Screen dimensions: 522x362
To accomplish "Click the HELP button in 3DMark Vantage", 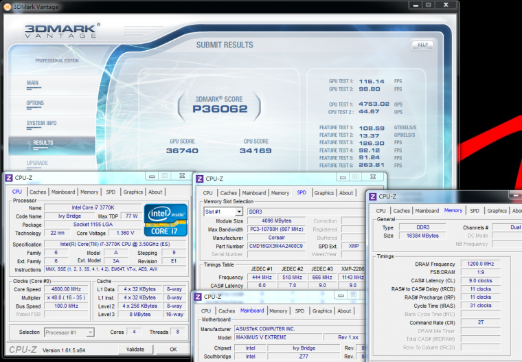I will pyautogui.click(x=422, y=45).
